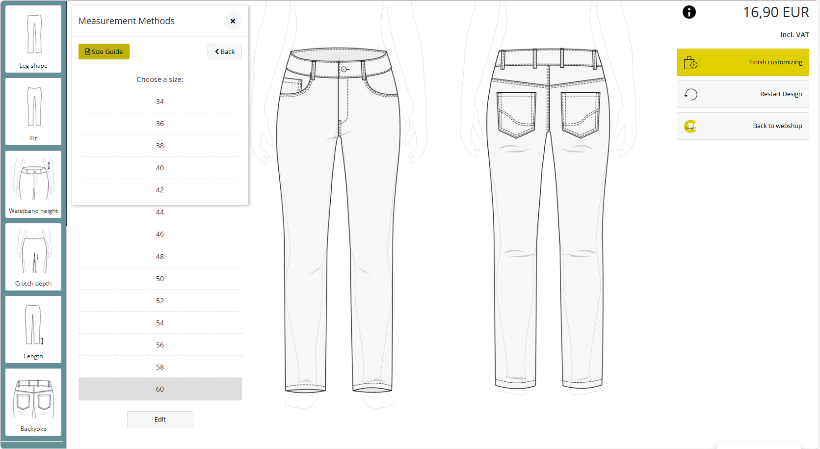Open the Size Guide
This screenshot has width=820, height=449.
pyautogui.click(x=104, y=52)
